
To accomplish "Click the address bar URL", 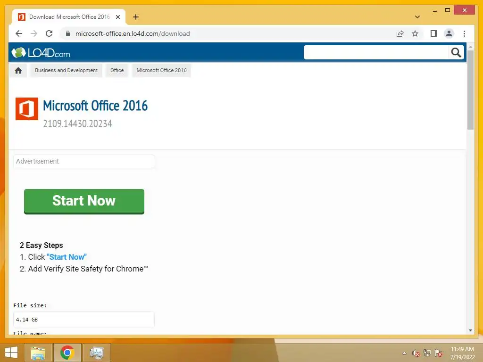I will (x=133, y=33).
